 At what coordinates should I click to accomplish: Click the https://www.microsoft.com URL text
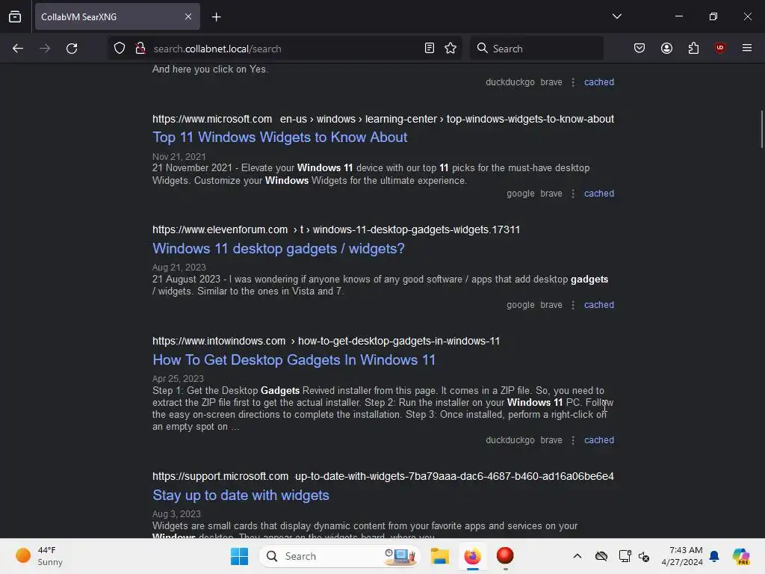click(211, 119)
